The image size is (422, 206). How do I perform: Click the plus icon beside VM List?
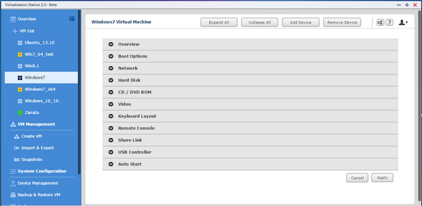(15, 31)
